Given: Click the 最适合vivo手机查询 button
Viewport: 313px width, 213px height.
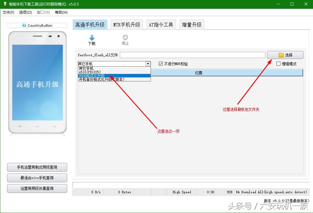Looking at the screenshot, I should click(37, 178).
